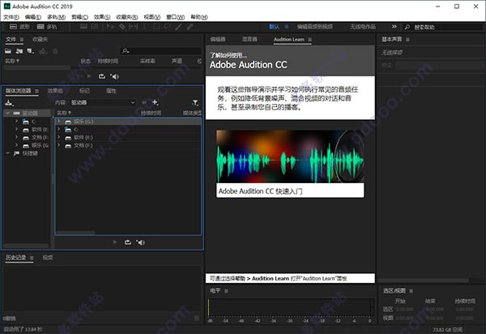Open the 内容 驱动器 dropdown

coord(103,102)
